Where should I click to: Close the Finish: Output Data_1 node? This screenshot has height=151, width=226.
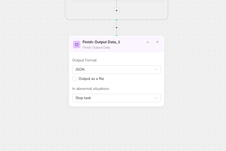157,42
